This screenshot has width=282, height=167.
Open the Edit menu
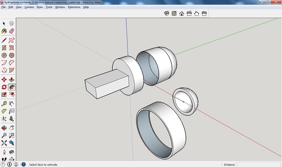pyautogui.click(x=11, y=7)
